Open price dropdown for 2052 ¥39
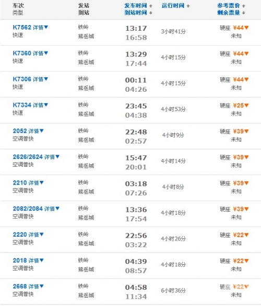Image resolution: width=261 pixels, height=306 pixels. coord(246,131)
